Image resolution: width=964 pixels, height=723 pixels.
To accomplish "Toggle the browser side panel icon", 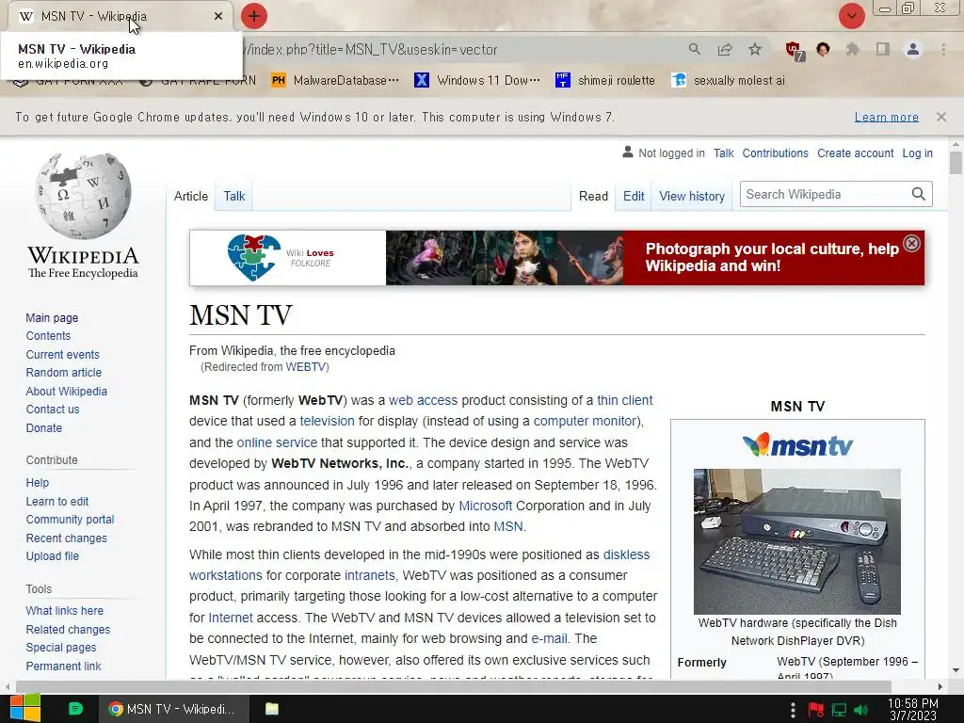I will (883, 49).
